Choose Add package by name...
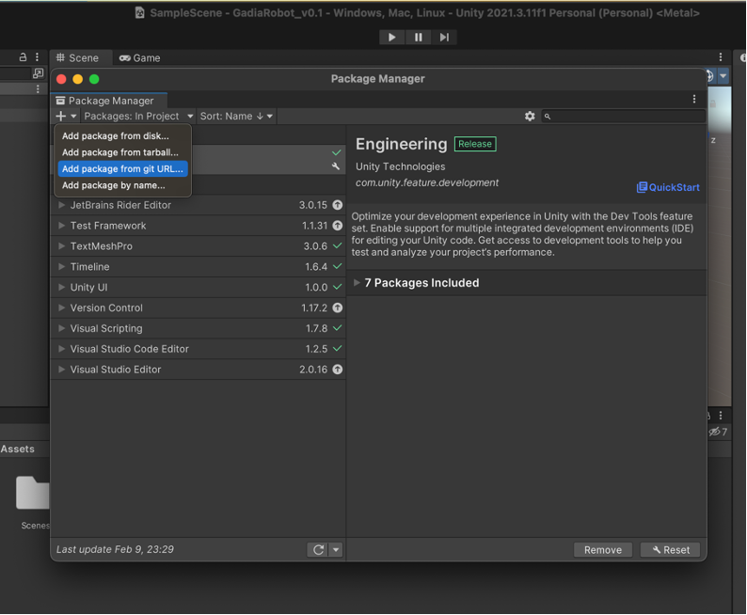The height and width of the screenshot is (615, 747). click(122, 185)
